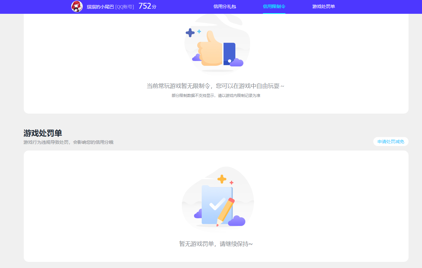Click the text 当前常玩游戏暂无限制令

coord(179,86)
